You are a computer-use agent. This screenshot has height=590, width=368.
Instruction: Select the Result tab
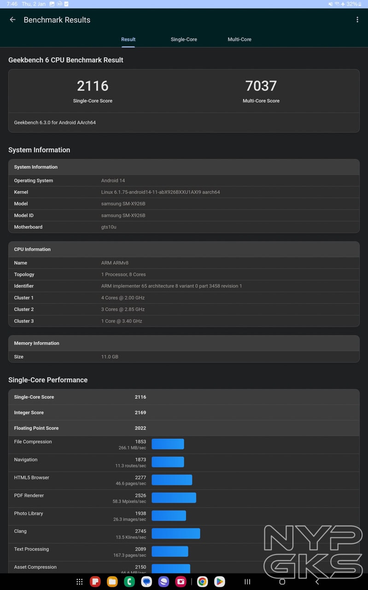click(x=128, y=39)
